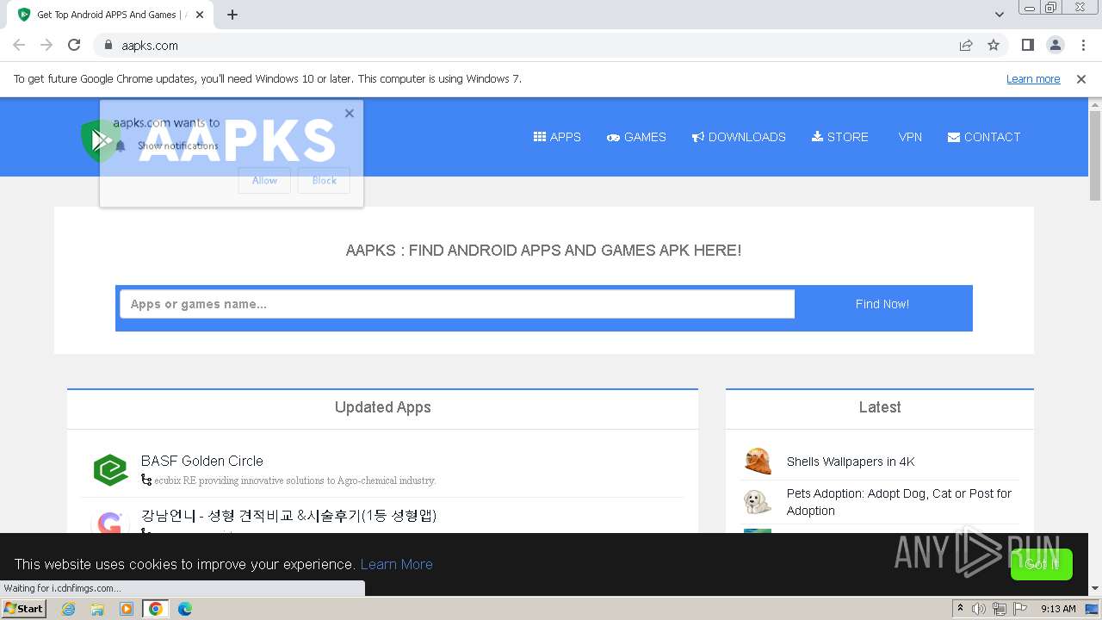Image resolution: width=1102 pixels, height=620 pixels.
Task: Allow notifications from aapks.com
Action: [264, 181]
